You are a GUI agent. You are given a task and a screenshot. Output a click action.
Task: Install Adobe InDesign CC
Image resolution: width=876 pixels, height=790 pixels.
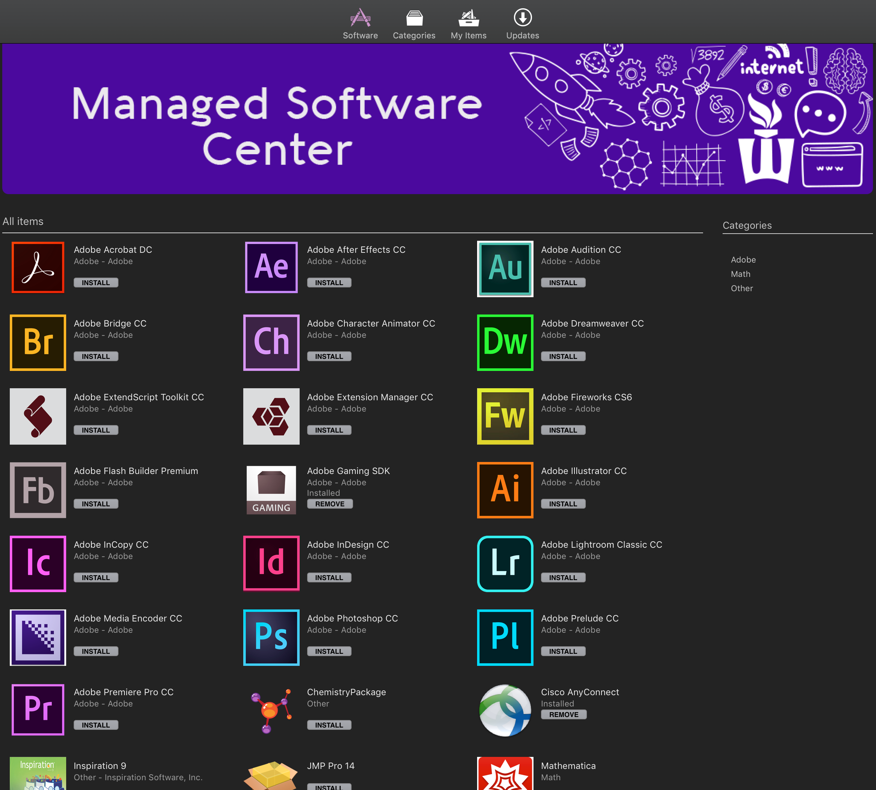pyautogui.click(x=329, y=577)
